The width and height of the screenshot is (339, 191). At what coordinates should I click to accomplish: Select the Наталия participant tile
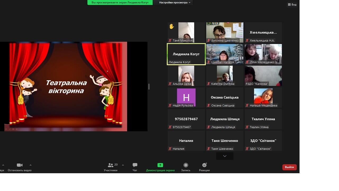186,141
